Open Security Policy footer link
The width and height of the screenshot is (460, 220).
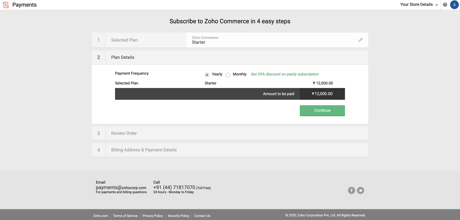(179, 216)
